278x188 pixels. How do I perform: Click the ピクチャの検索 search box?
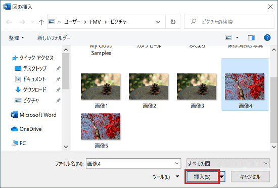pos(229,22)
